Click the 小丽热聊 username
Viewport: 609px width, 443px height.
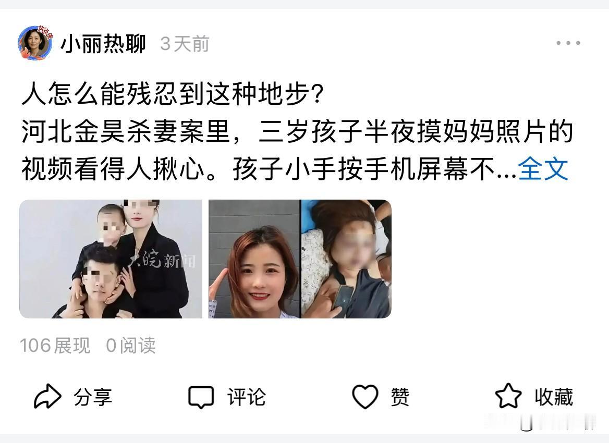click(x=103, y=43)
